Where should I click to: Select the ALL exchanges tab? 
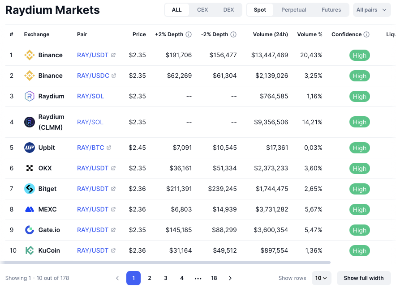pos(177,10)
